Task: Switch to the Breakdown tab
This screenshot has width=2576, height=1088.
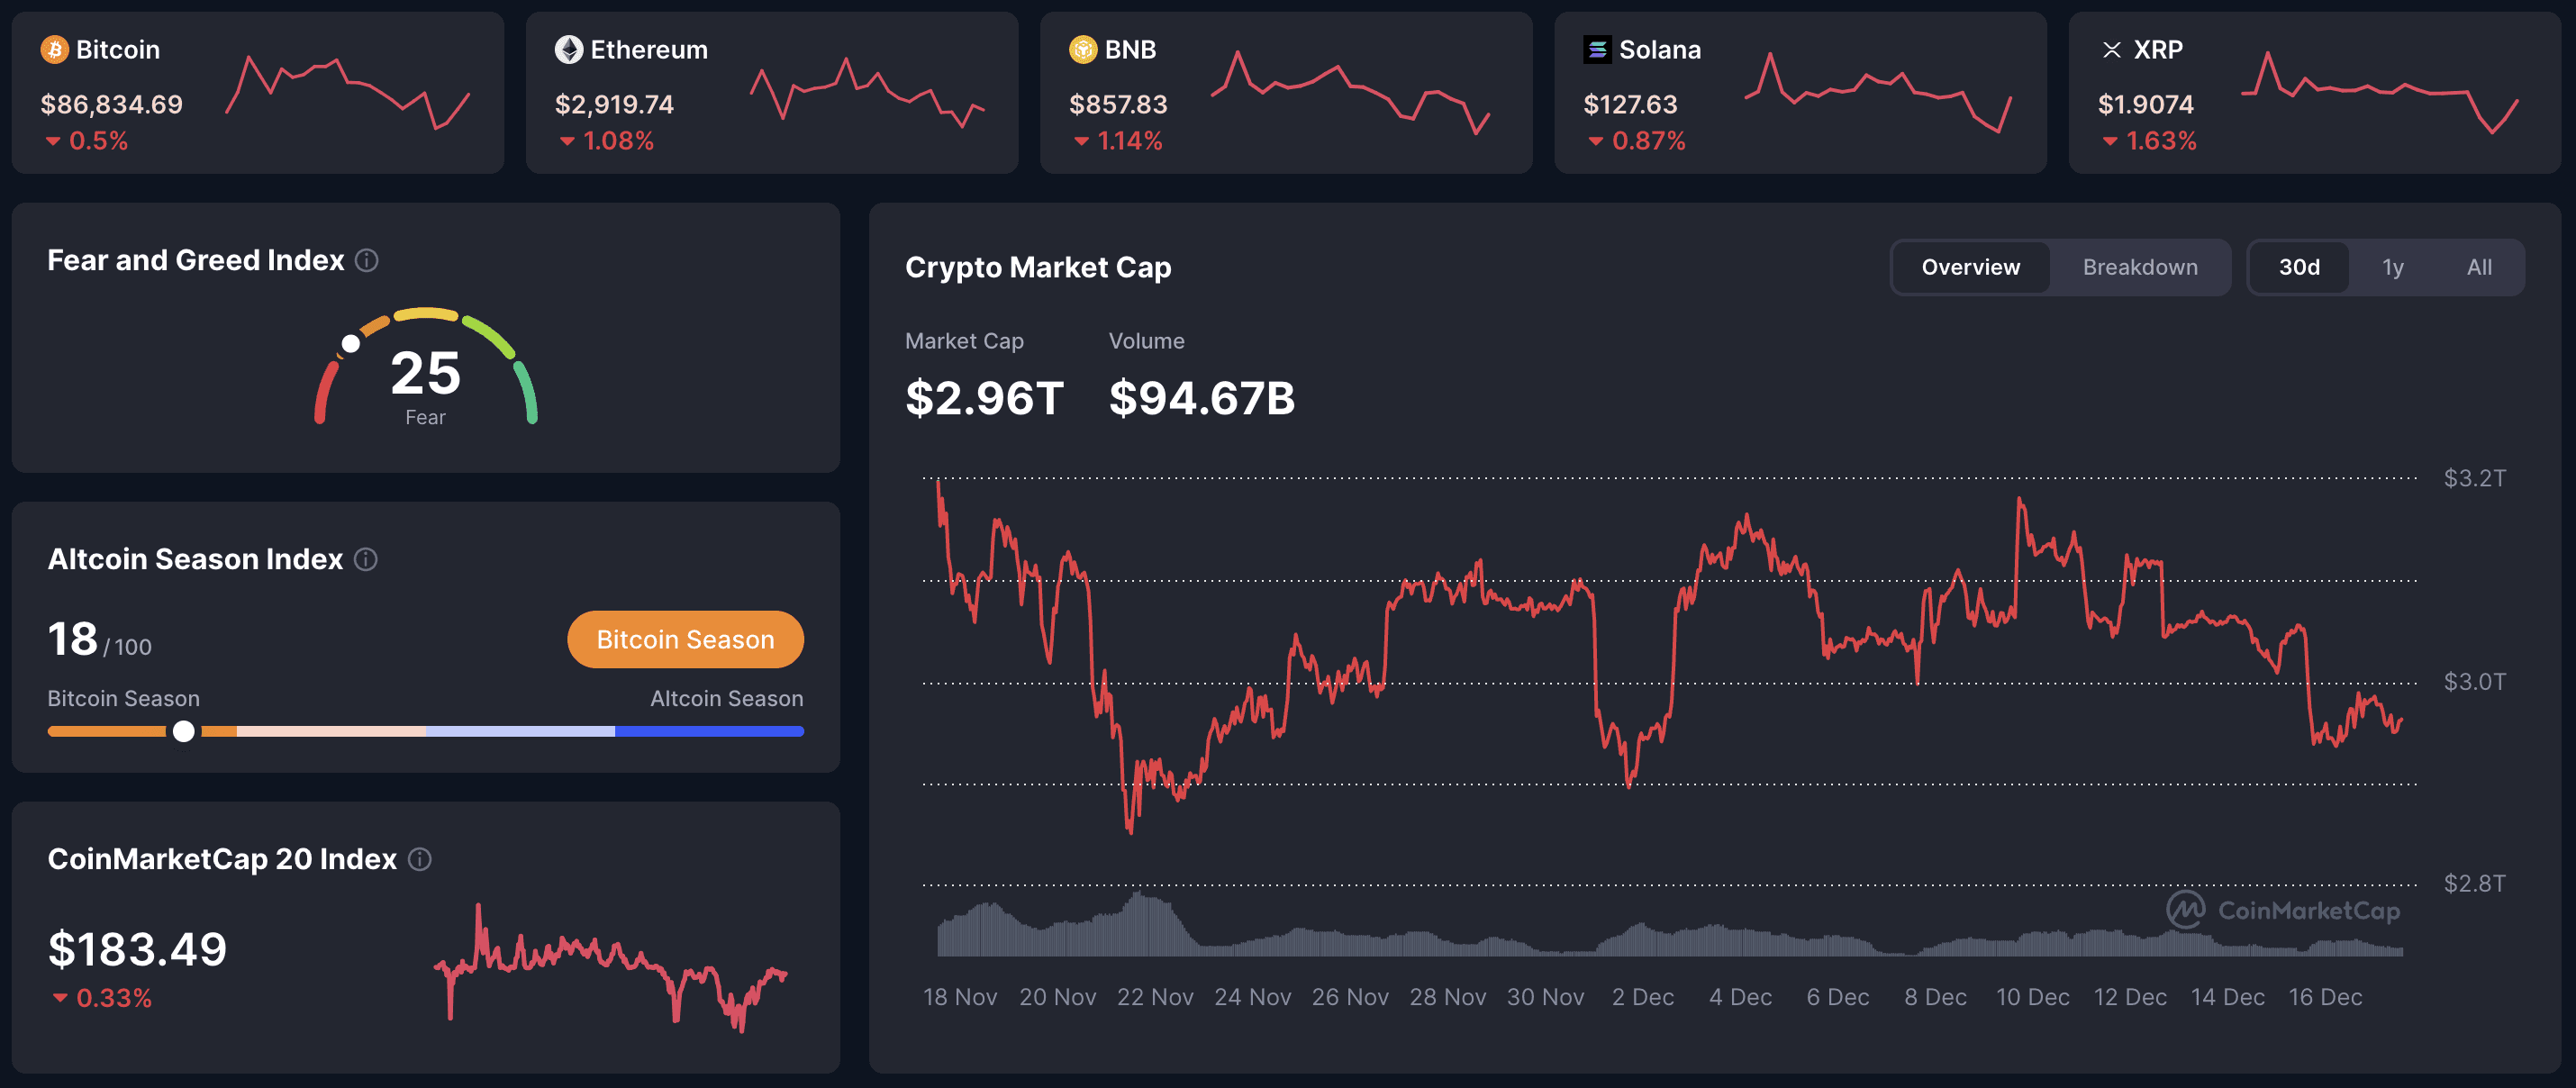Action: tap(2140, 267)
